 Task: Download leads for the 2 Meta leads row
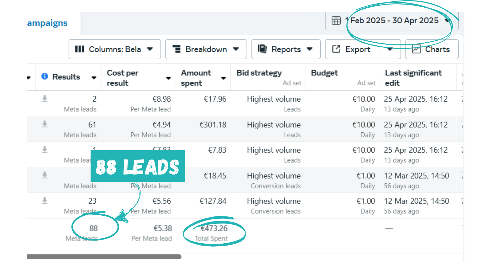45,98
